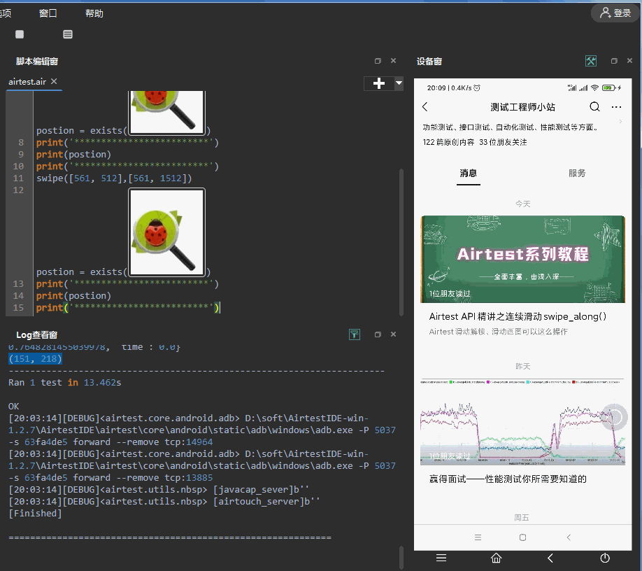Open article Airtest API 精讲之连续滑动 swipe_along()
The height and width of the screenshot is (571, 642).
pos(518,316)
